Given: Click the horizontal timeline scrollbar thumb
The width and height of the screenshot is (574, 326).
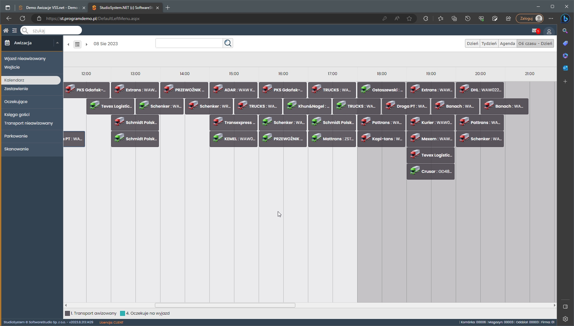Looking at the screenshot, I should (225, 305).
